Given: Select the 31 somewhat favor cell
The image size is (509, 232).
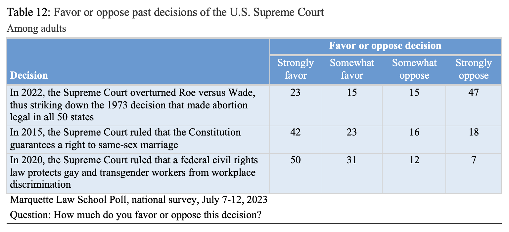Looking at the screenshot, I should 352,160.
